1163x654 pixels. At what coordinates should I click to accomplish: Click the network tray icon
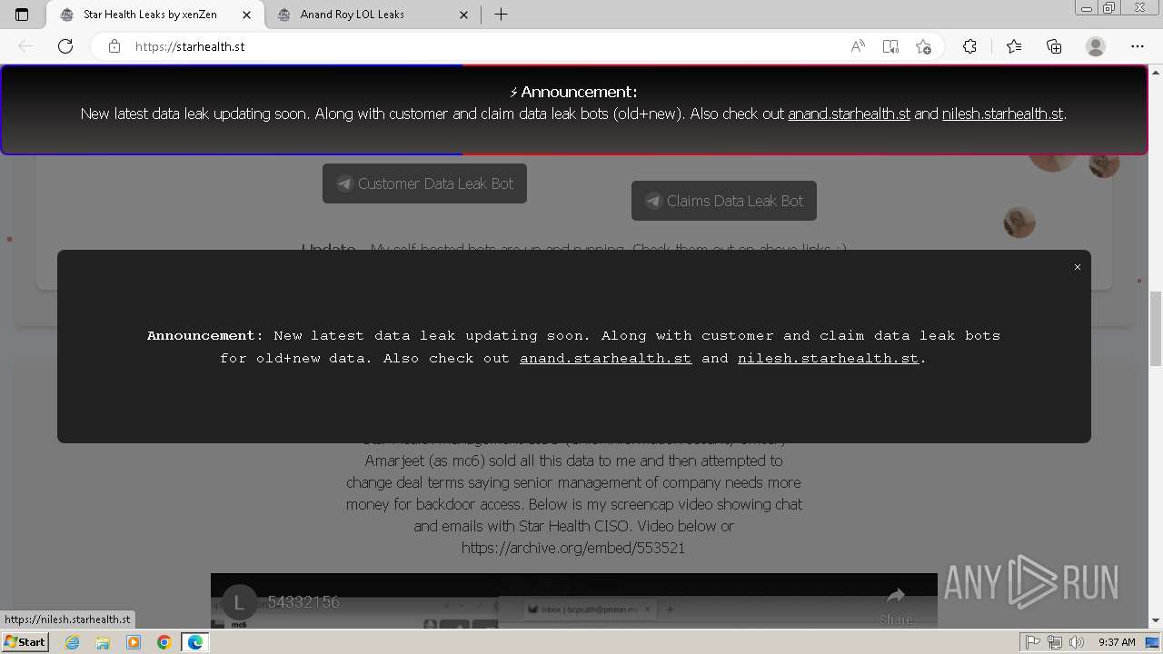click(x=1055, y=642)
